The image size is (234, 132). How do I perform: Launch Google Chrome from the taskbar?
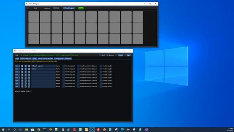pos(39,129)
